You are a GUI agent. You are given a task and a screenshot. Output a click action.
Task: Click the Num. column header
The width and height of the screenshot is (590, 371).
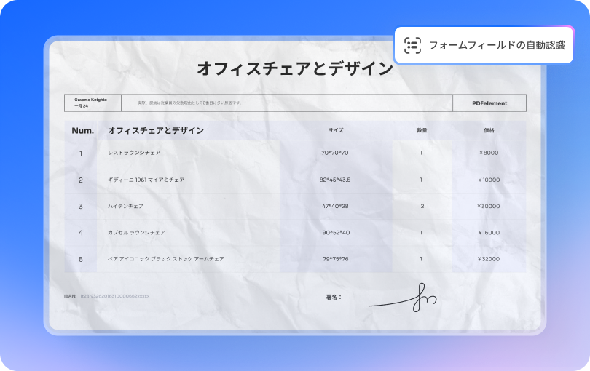82,131
